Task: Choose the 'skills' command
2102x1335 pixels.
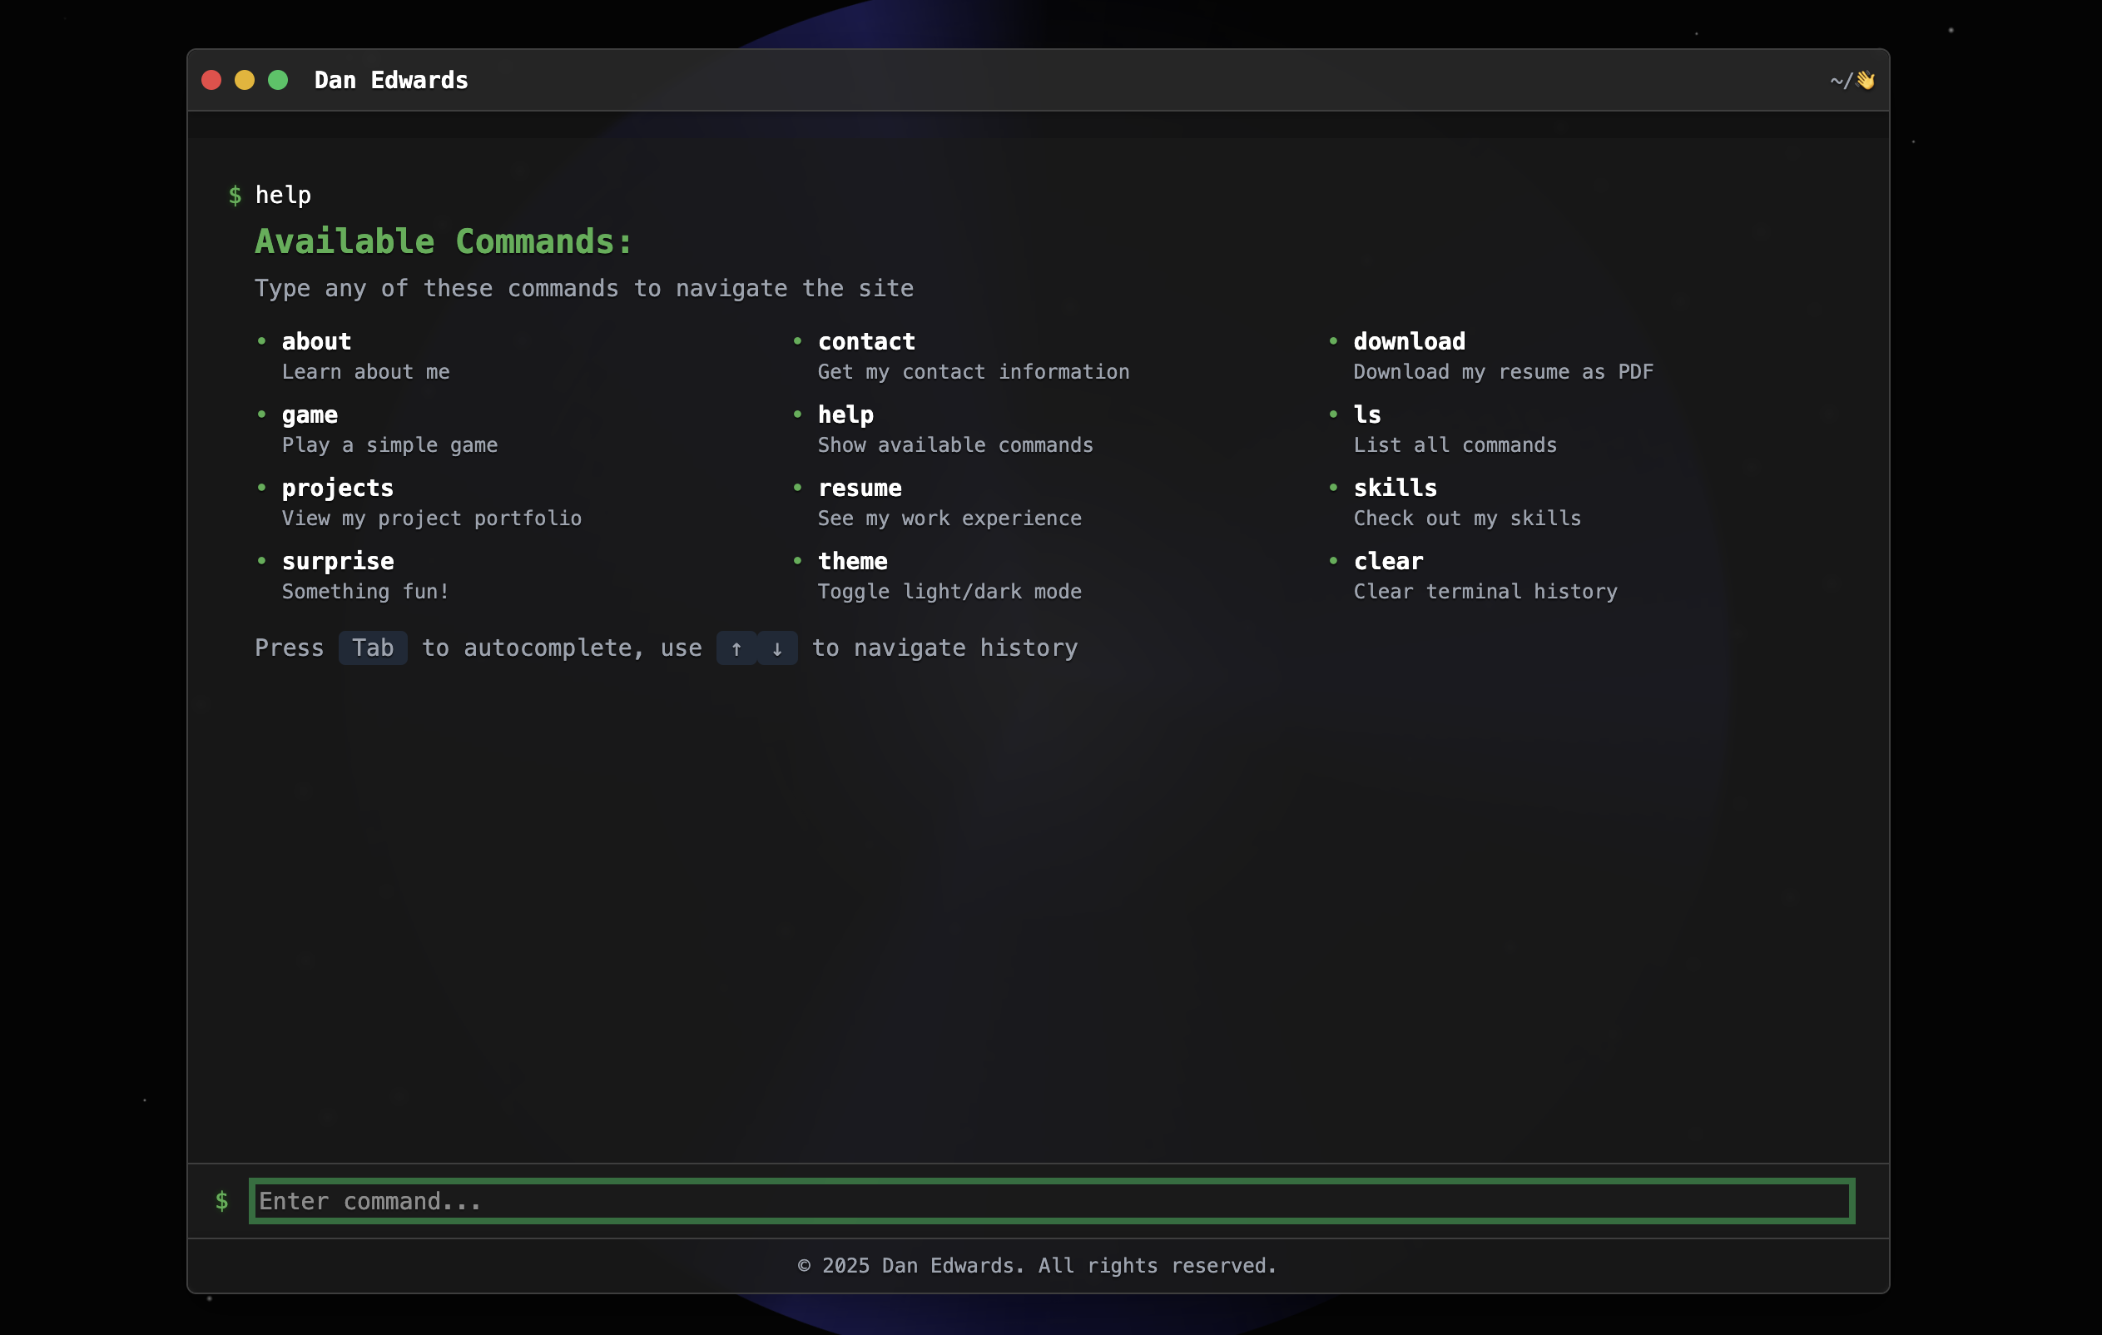Action: [x=1395, y=488]
